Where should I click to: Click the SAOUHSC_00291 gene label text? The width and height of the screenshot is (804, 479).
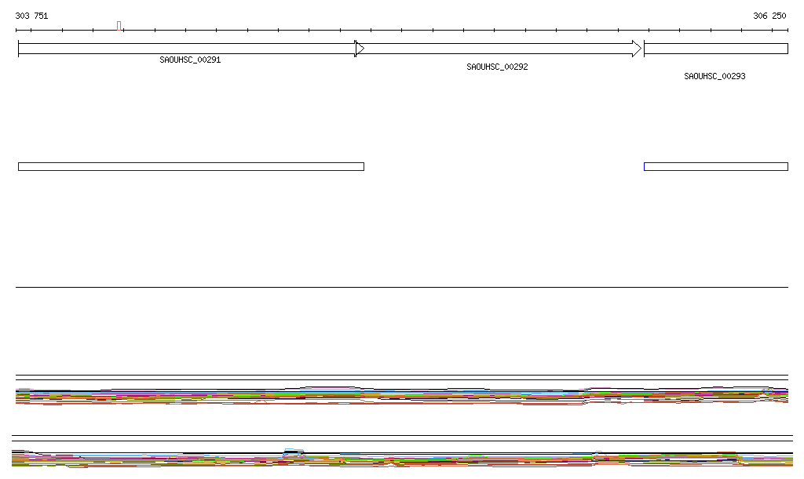coord(190,60)
